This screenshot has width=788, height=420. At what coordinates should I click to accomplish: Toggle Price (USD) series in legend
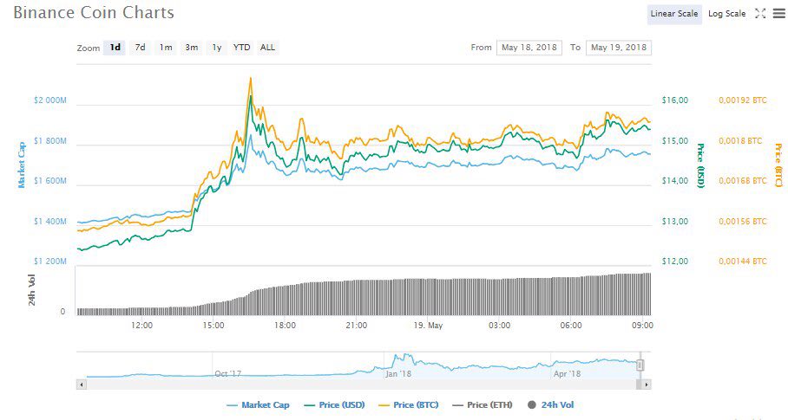coord(334,405)
